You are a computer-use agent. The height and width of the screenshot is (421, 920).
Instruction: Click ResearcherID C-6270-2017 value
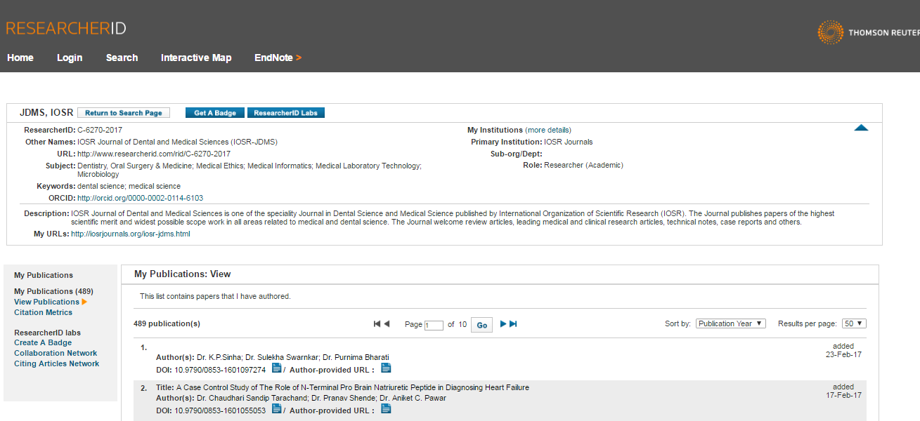click(x=100, y=130)
